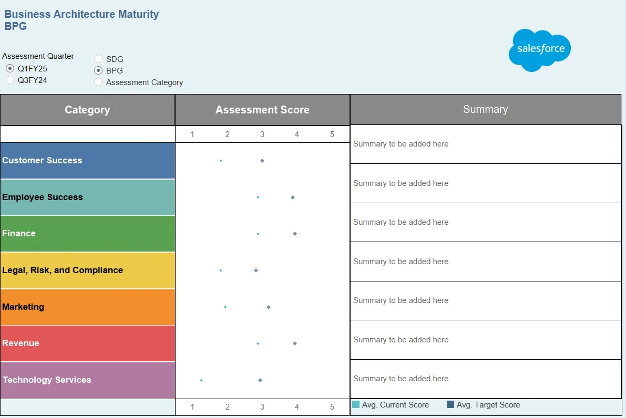The height and width of the screenshot is (418, 626).
Task: Click the Employee Success target score diamond
Action: tap(293, 197)
